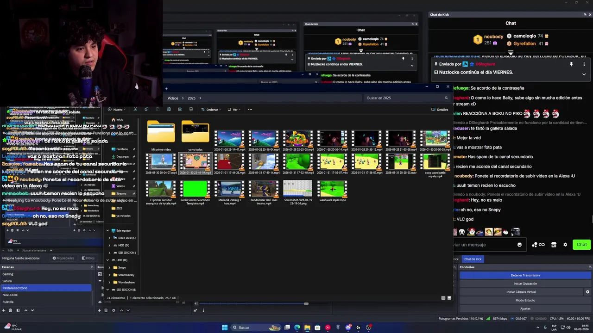Collapse the pinned message chevron in chat
This screenshot has width=593, height=333.
pos(584,74)
